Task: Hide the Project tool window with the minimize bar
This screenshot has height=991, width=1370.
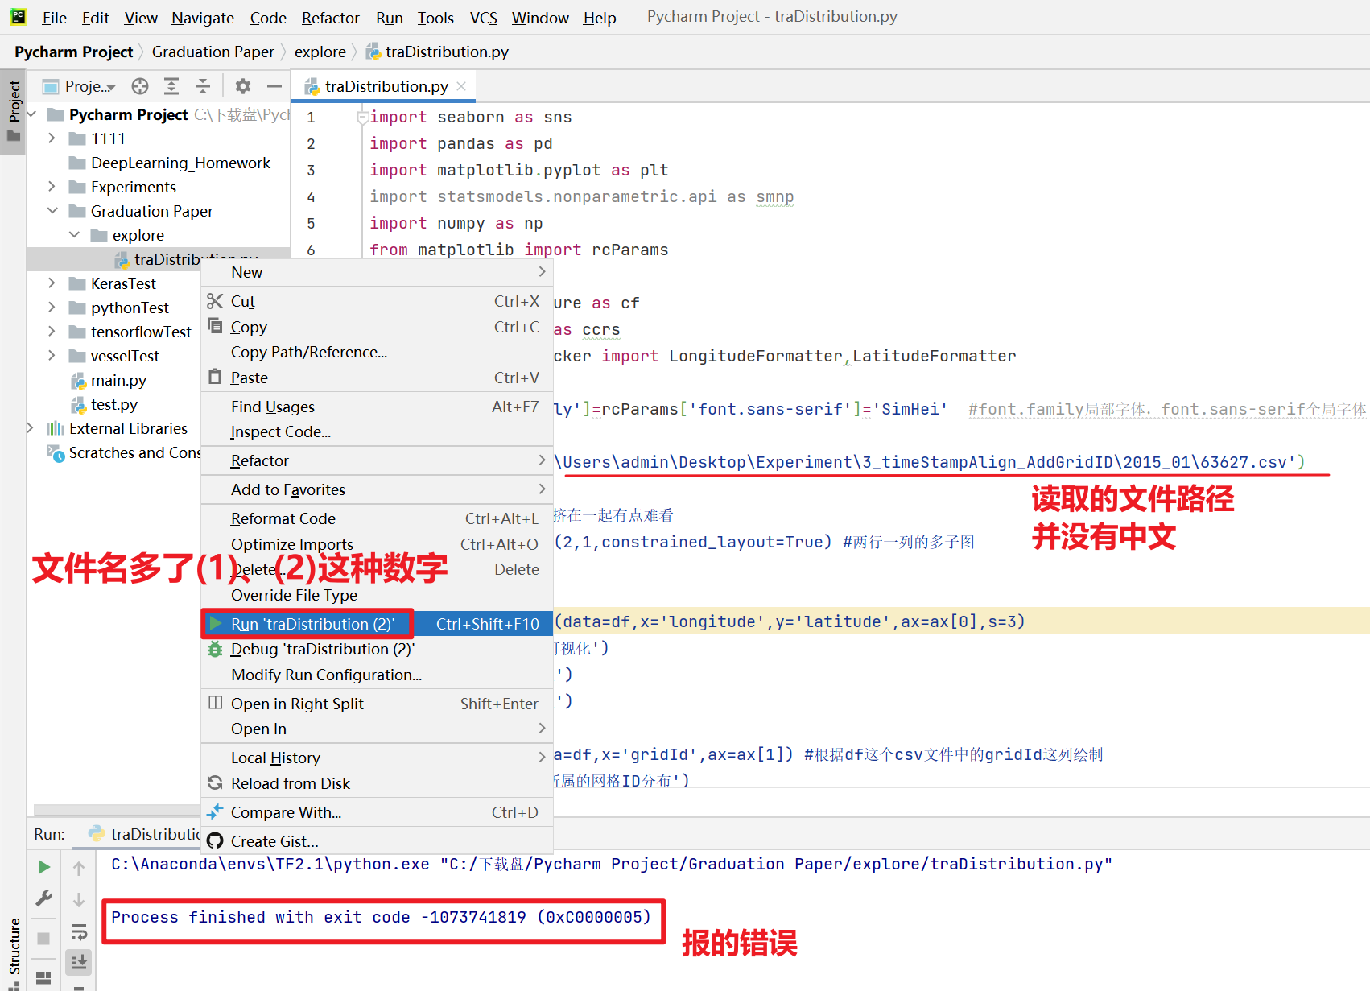Action: tap(274, 86)
